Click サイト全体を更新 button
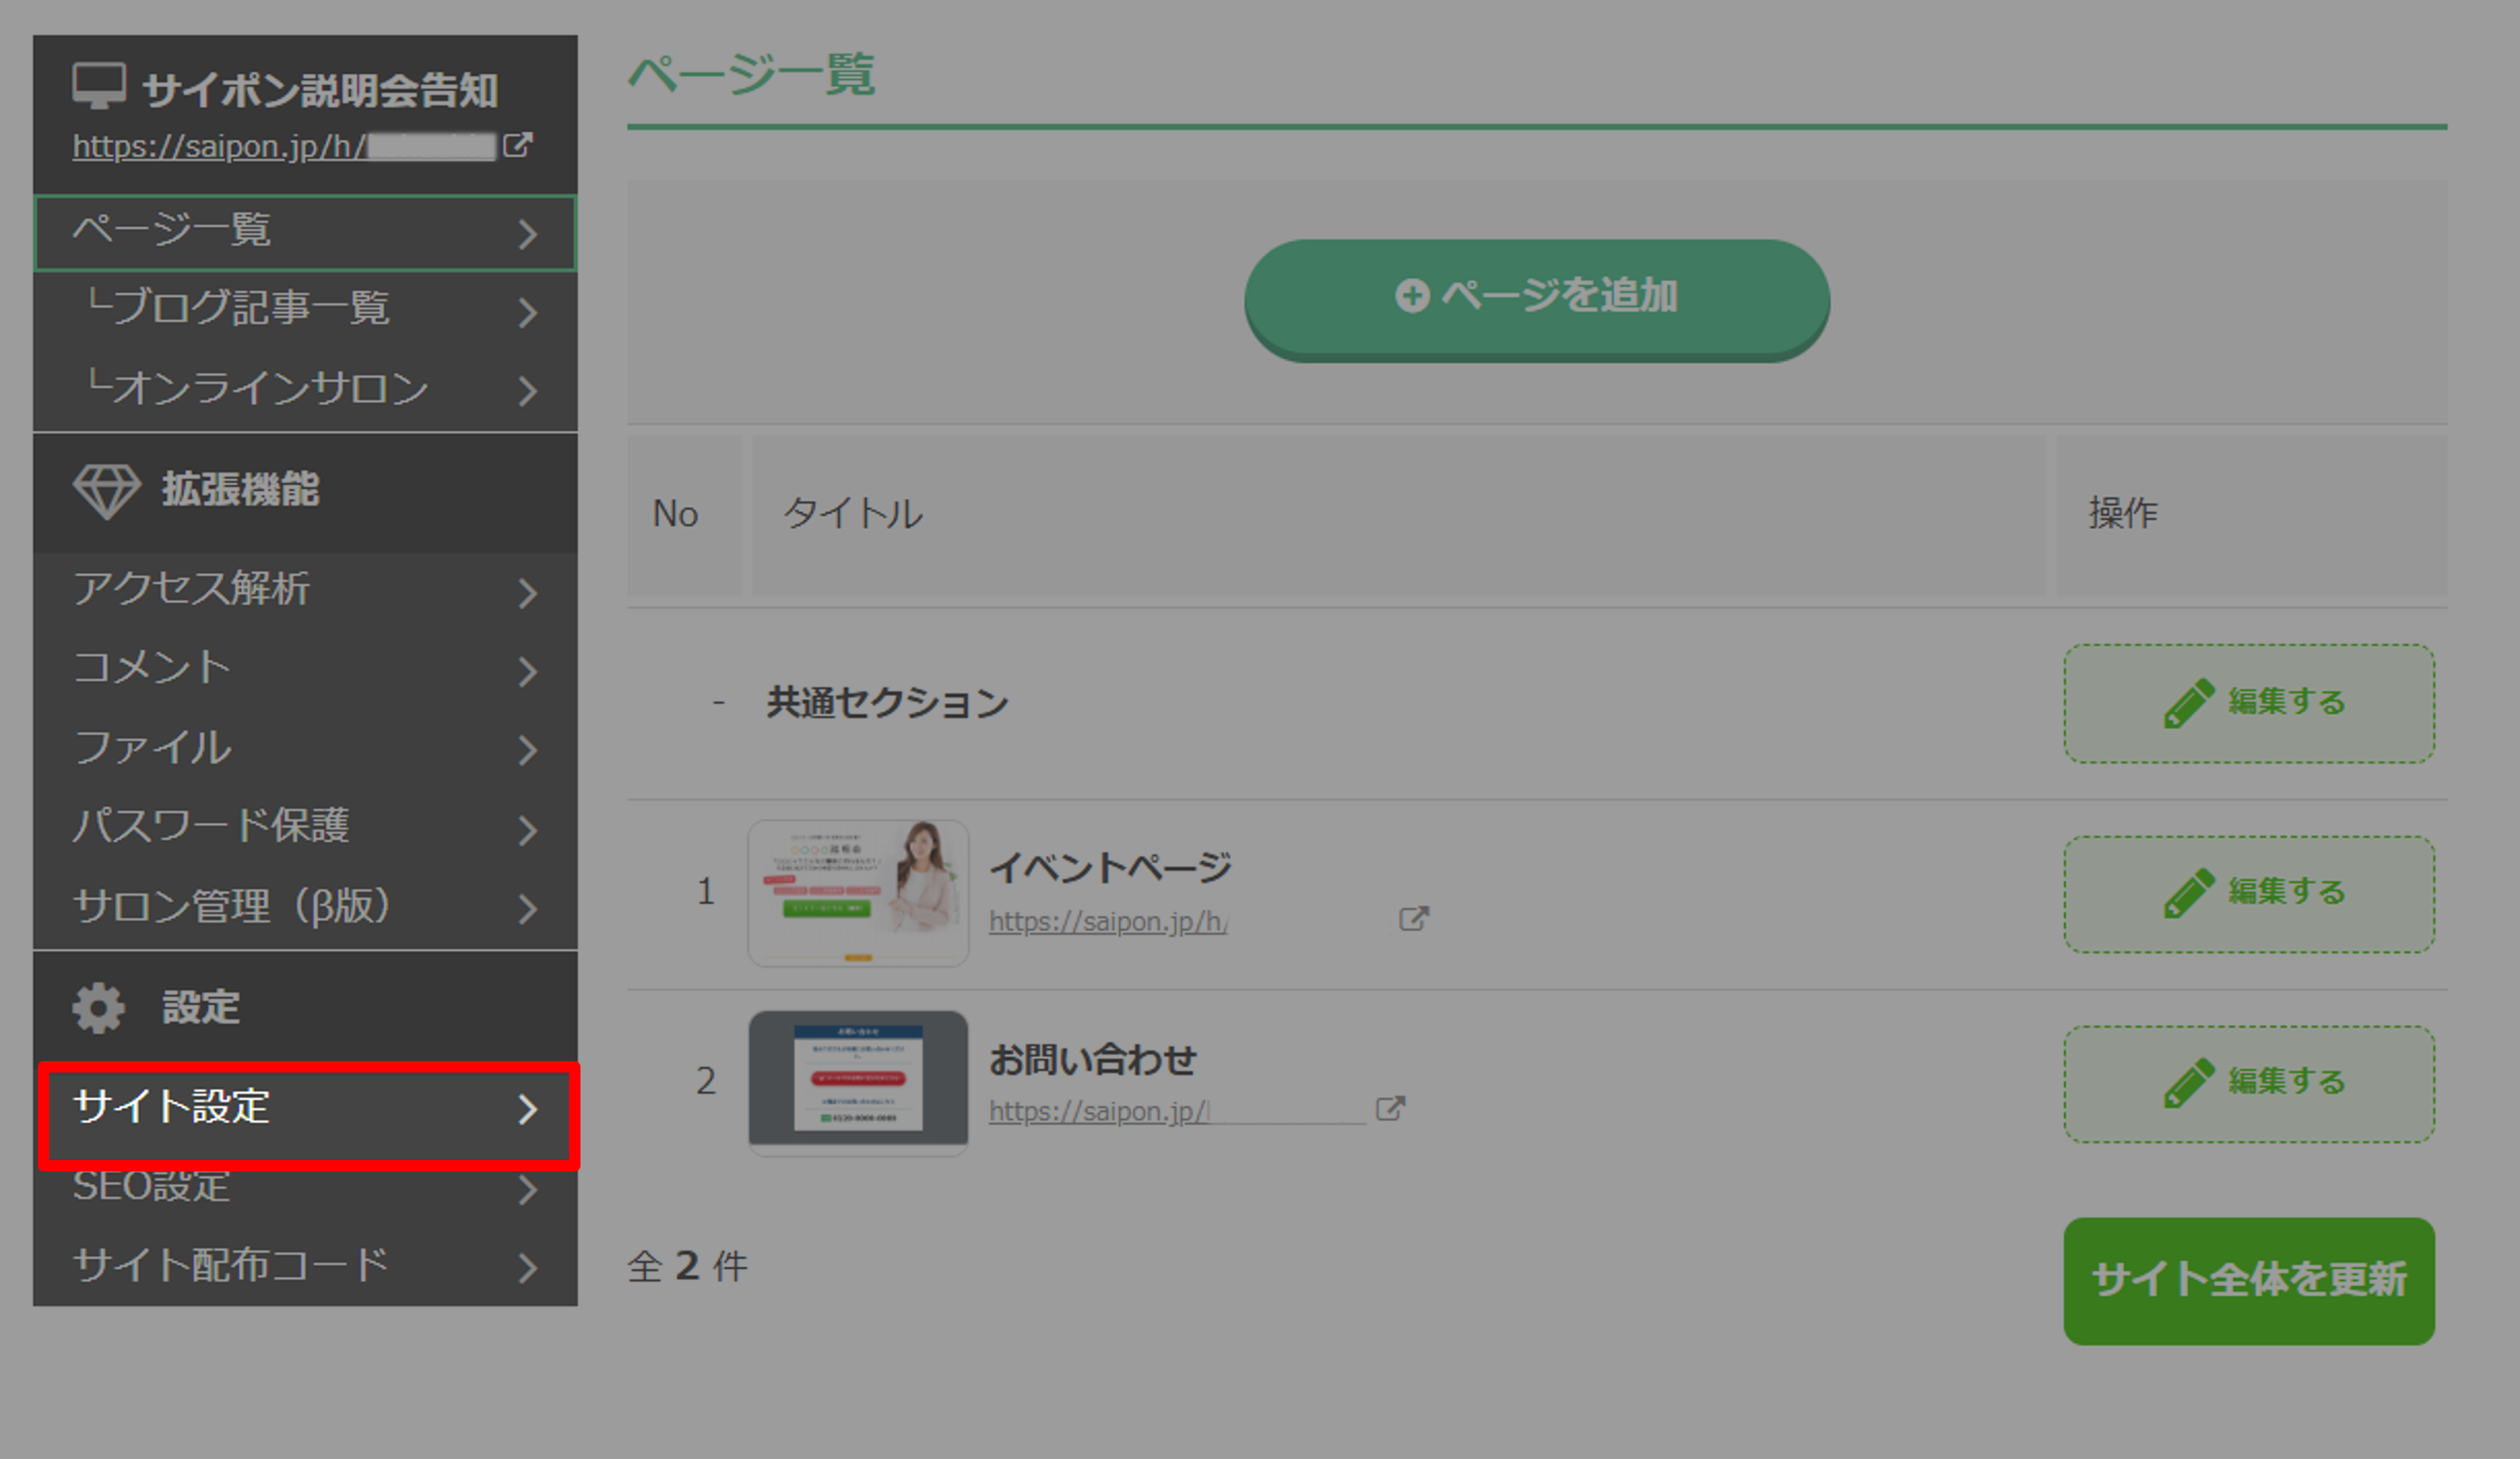 [2248, 1280]
